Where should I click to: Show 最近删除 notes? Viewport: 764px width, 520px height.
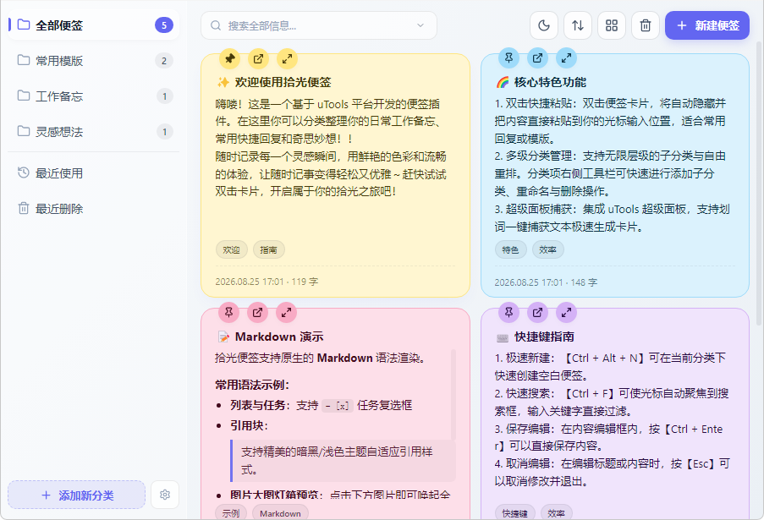94,208
